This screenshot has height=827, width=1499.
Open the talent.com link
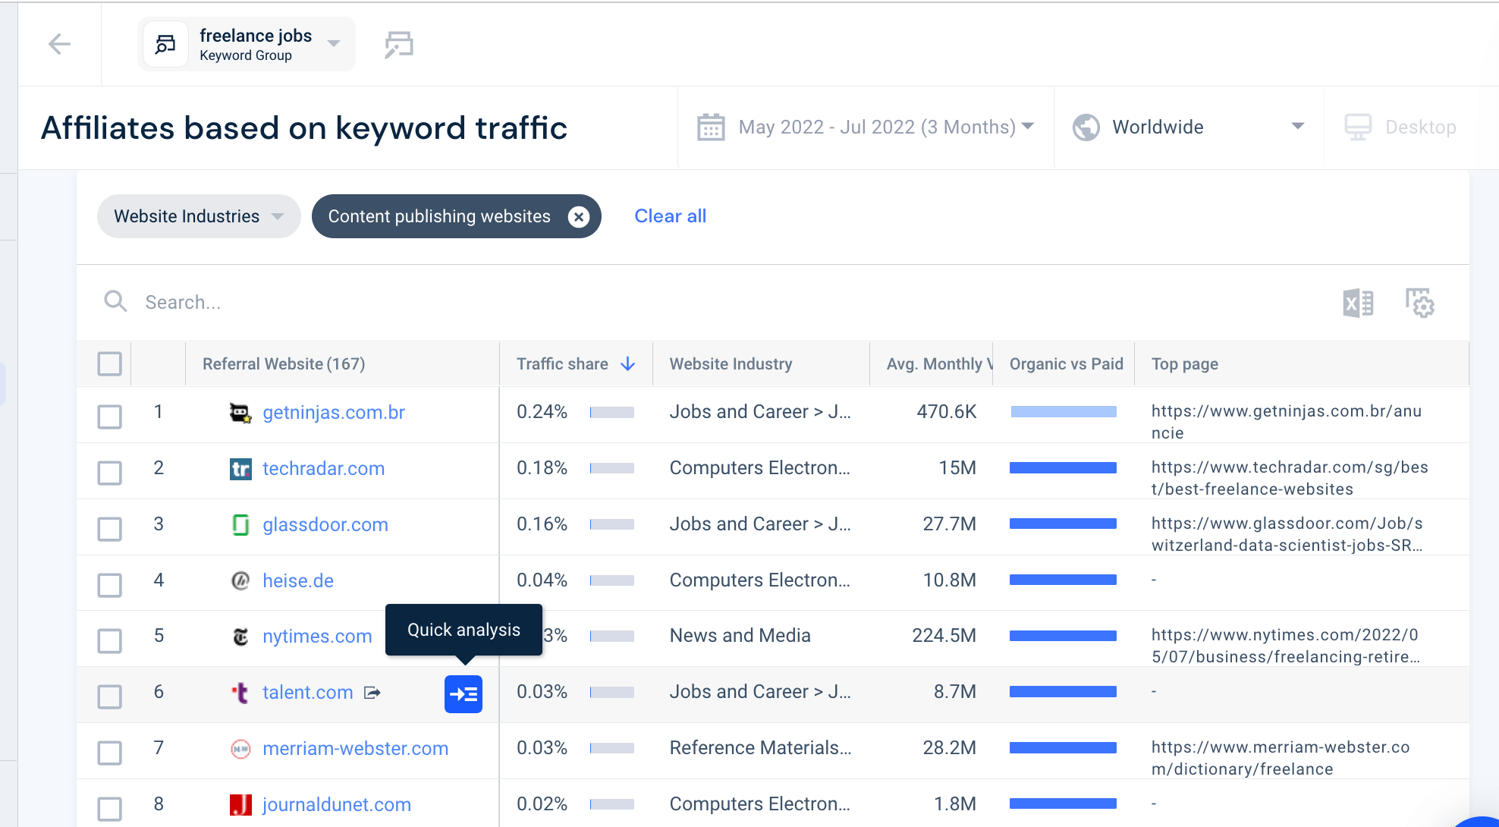point(307,693)
